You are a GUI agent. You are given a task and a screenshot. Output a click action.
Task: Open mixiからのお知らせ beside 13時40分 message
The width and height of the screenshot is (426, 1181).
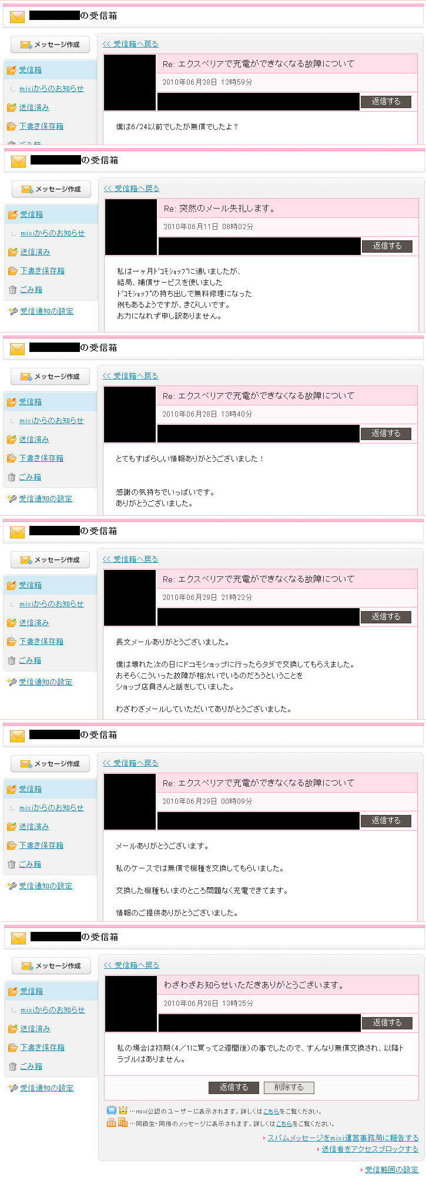[51, 421]
